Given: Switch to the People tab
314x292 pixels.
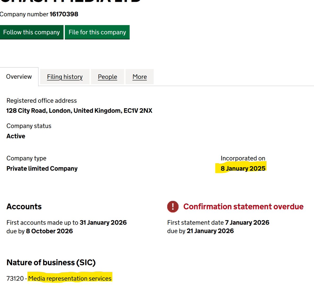Looking at the screenshot, I should tap(108, 77).
